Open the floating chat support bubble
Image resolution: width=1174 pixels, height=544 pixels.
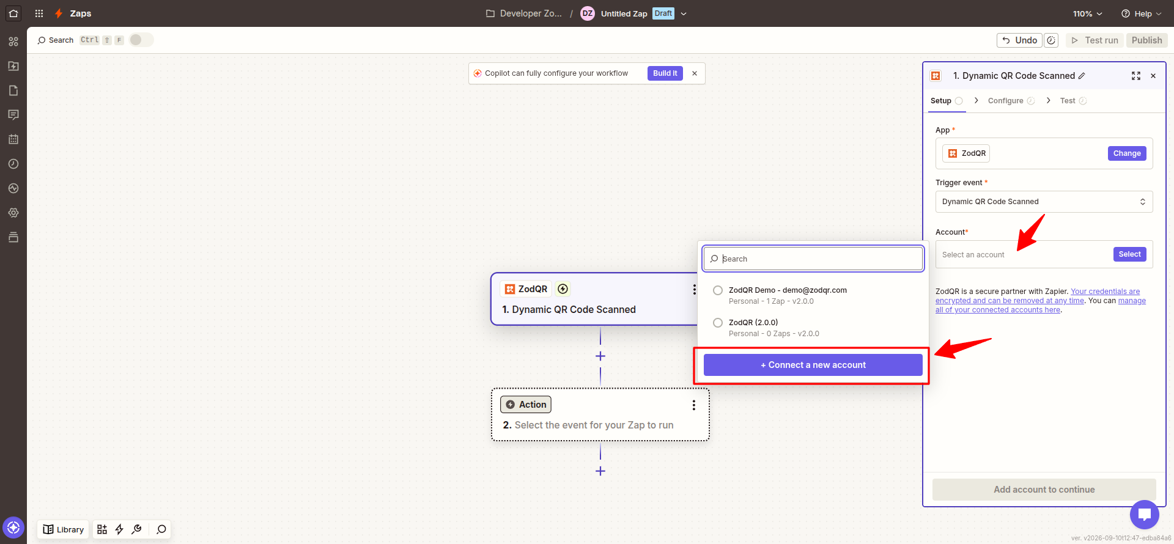click(x=1145, y=515)
